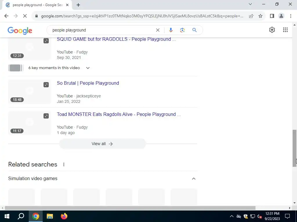Close the people playground tab
The image size is (297, 222).
pos(67,5)
